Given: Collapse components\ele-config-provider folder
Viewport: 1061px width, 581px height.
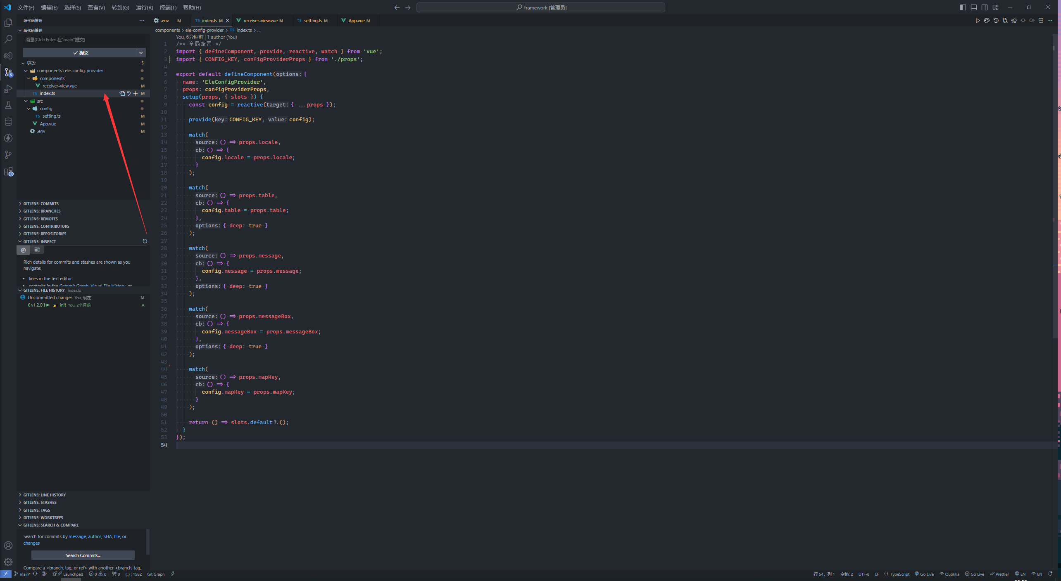Looking at the screenshot, I should click(x=26, y=71).
